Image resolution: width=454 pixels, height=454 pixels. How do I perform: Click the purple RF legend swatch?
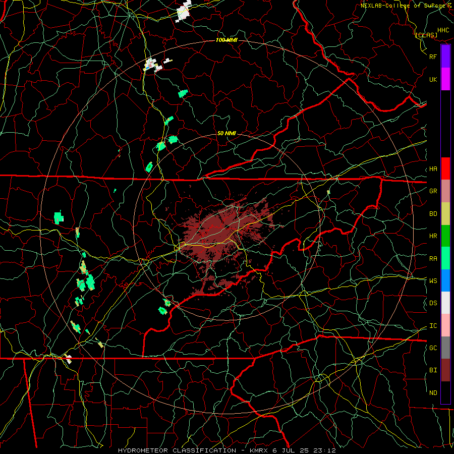tap(445, 56)
